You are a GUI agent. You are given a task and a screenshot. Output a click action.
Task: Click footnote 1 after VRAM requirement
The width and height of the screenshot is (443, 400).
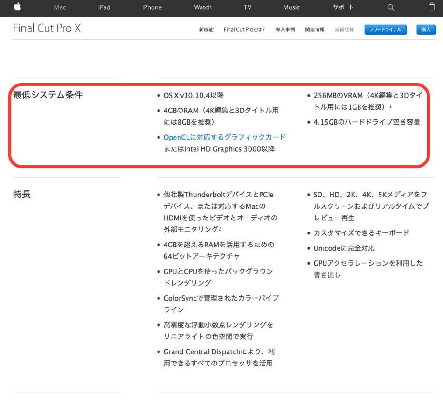(x=390, y=106)
